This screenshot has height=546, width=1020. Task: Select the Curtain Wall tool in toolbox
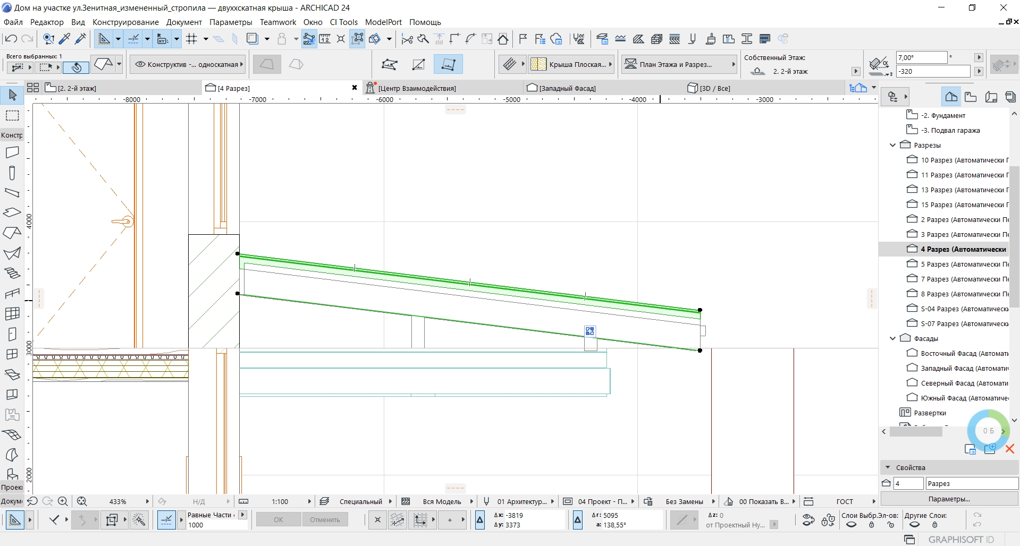12,314
